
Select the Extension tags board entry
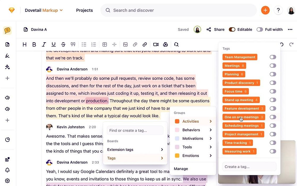coord(135,150)
